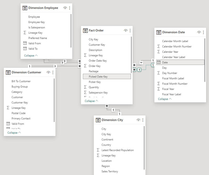Select the Calendar Year field
Viewport: 209px width, 175px height.
tap(170, 52)
